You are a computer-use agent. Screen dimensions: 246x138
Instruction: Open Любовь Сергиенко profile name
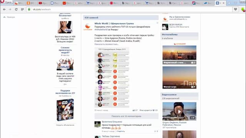tap(111, 136)
